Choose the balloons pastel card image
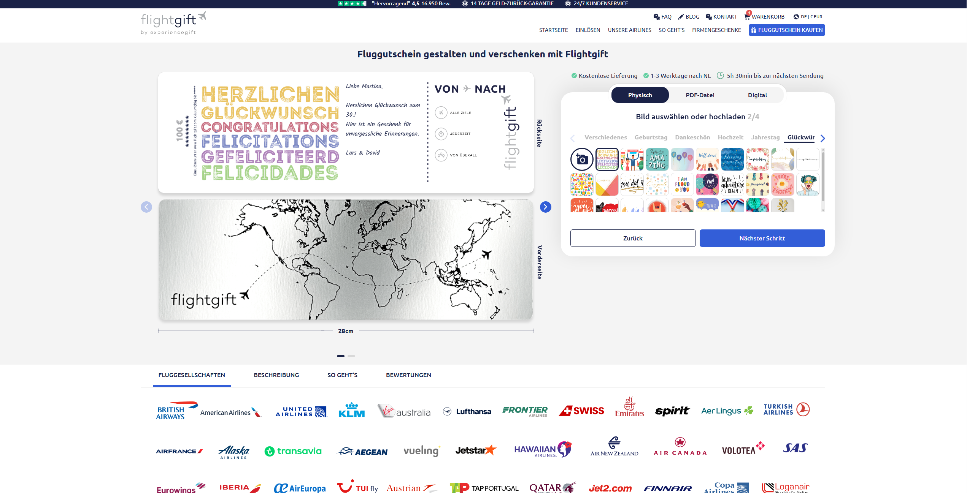 tap(682, 159)
